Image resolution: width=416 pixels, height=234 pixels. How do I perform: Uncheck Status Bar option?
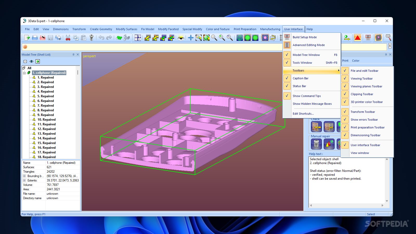pos(287,86)
